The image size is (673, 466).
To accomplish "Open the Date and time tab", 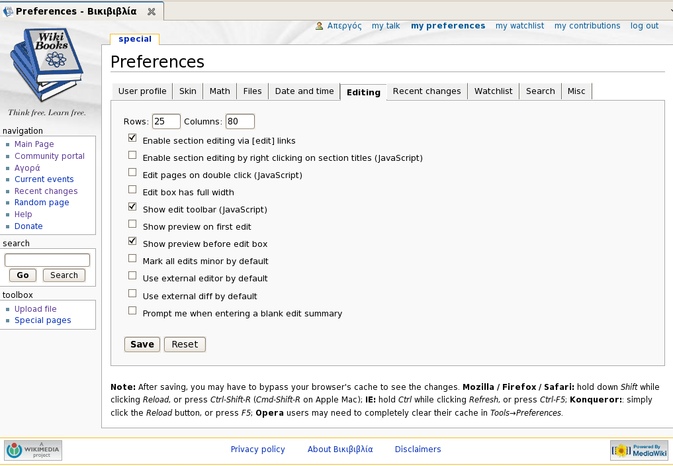I will point(304,91).
